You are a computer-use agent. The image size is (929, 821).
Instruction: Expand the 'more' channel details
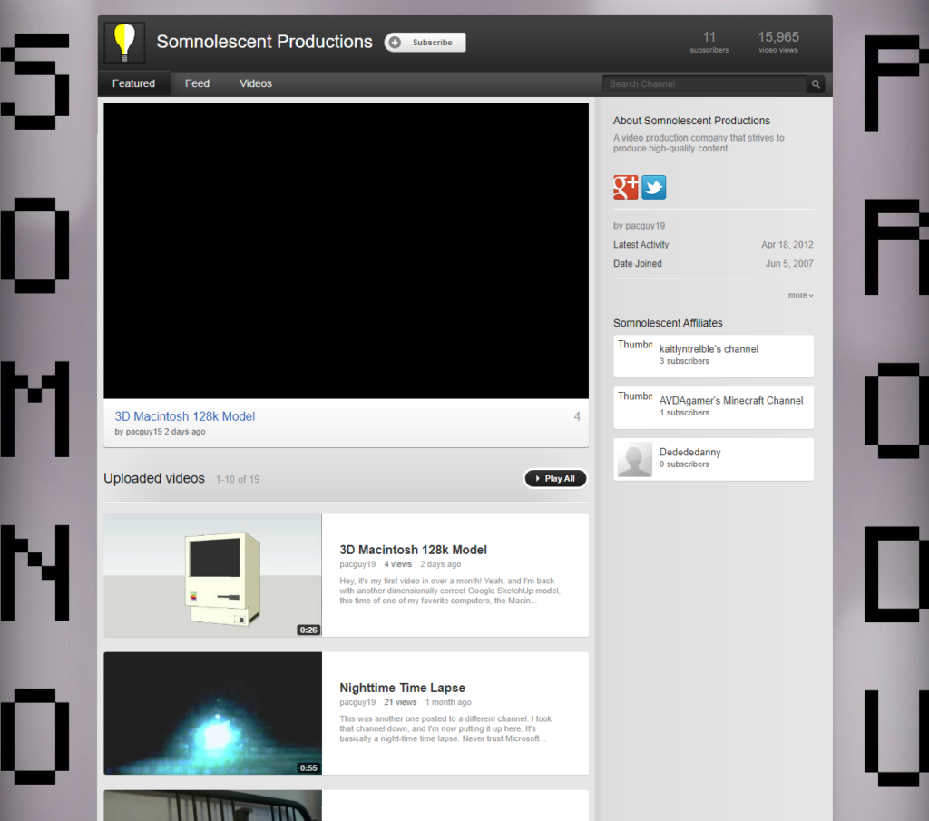800,295
